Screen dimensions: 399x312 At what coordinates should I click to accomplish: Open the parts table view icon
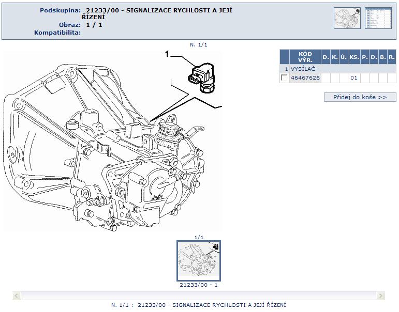point(378,18)
